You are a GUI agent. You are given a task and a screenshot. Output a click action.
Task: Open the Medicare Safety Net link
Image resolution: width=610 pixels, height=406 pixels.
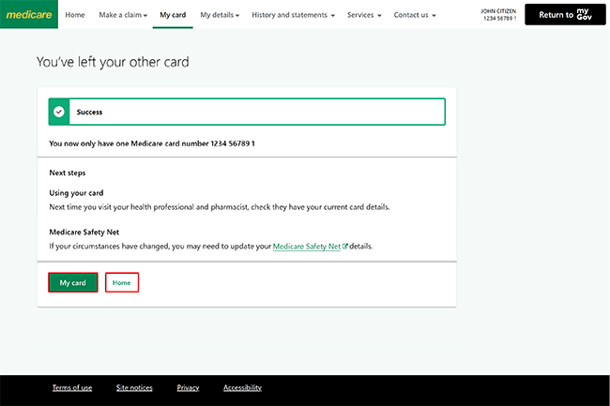[x=307, y=247]
